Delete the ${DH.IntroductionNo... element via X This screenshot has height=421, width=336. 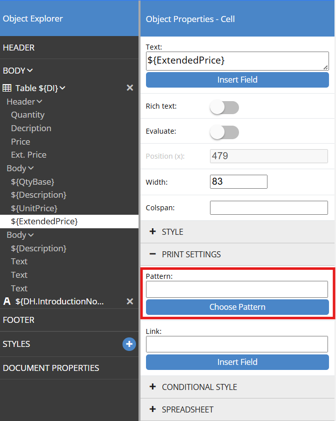[x=130, y=301]
